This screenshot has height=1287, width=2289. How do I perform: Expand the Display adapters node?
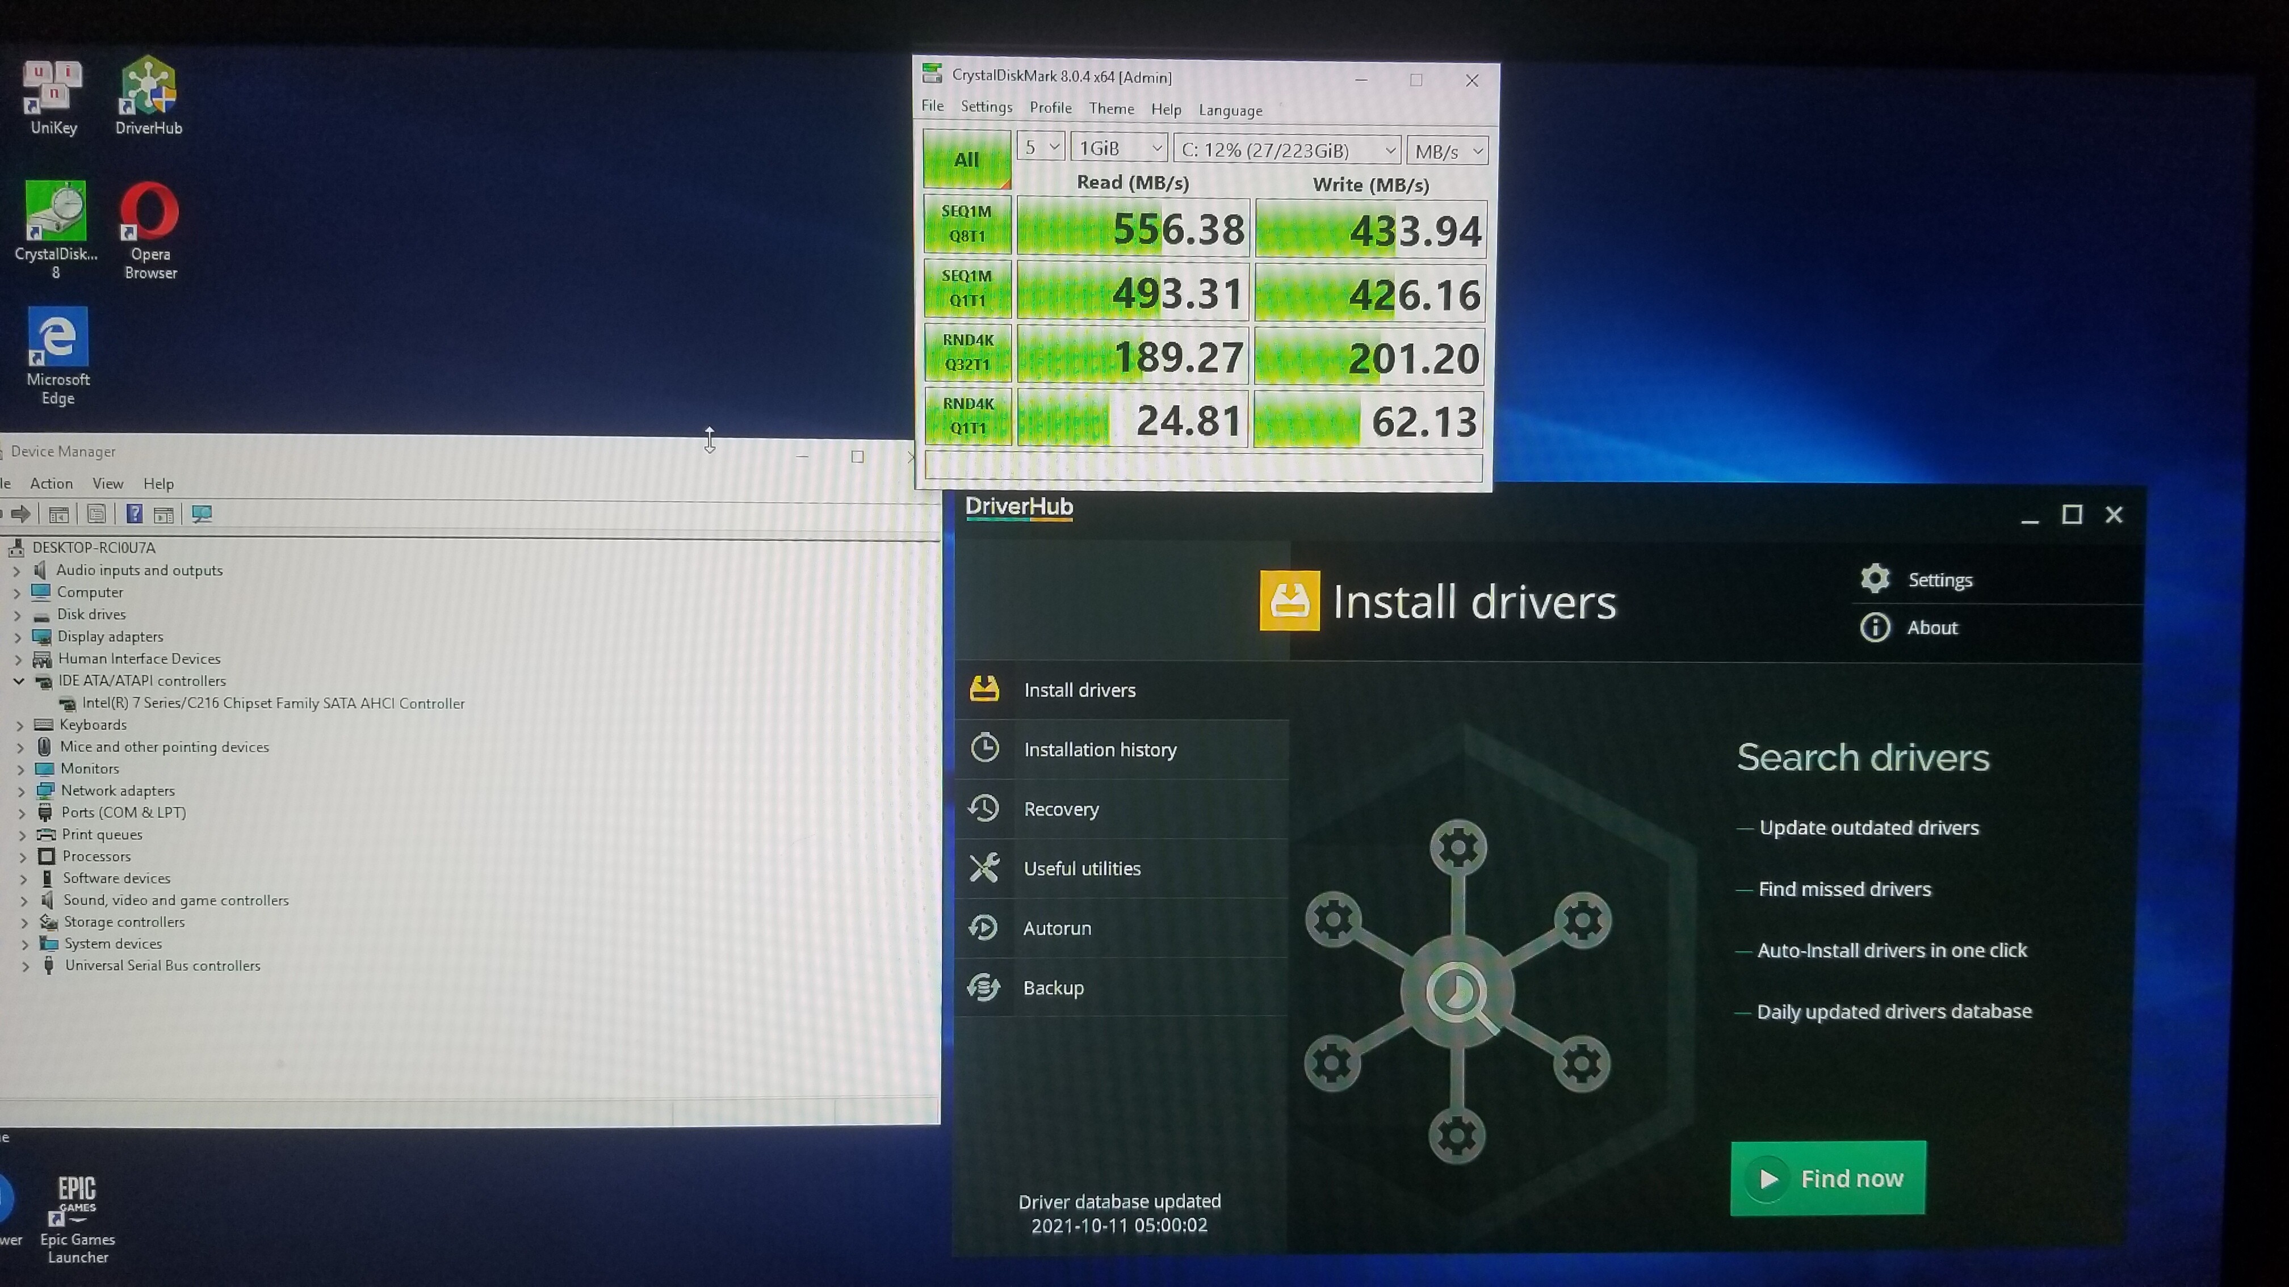pos(18,637)
